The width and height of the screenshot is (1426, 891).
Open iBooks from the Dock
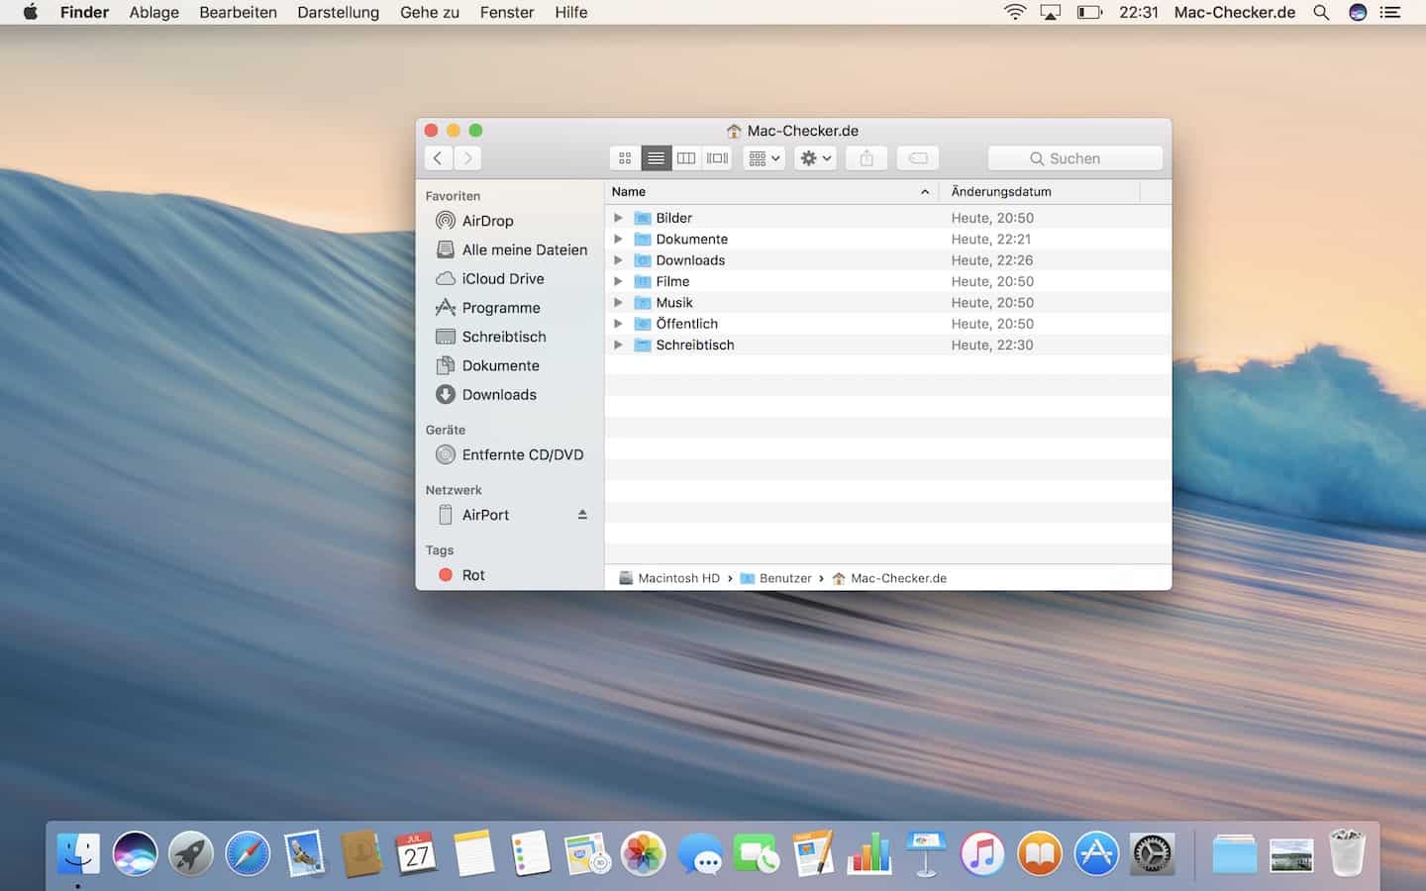pyautogui.click(x=1040, y=853)
